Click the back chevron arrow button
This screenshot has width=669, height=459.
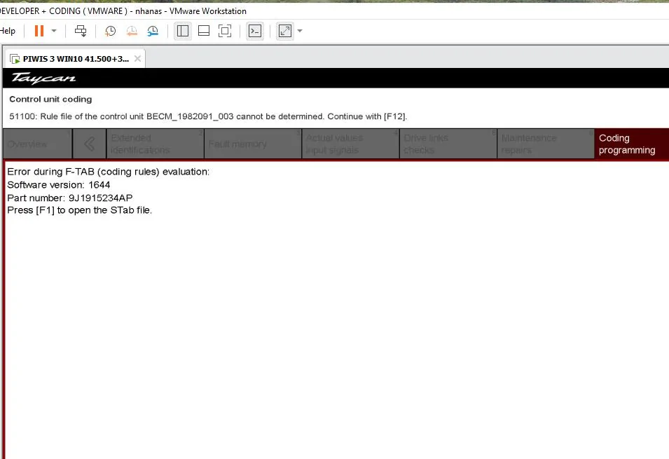(90, 144)
